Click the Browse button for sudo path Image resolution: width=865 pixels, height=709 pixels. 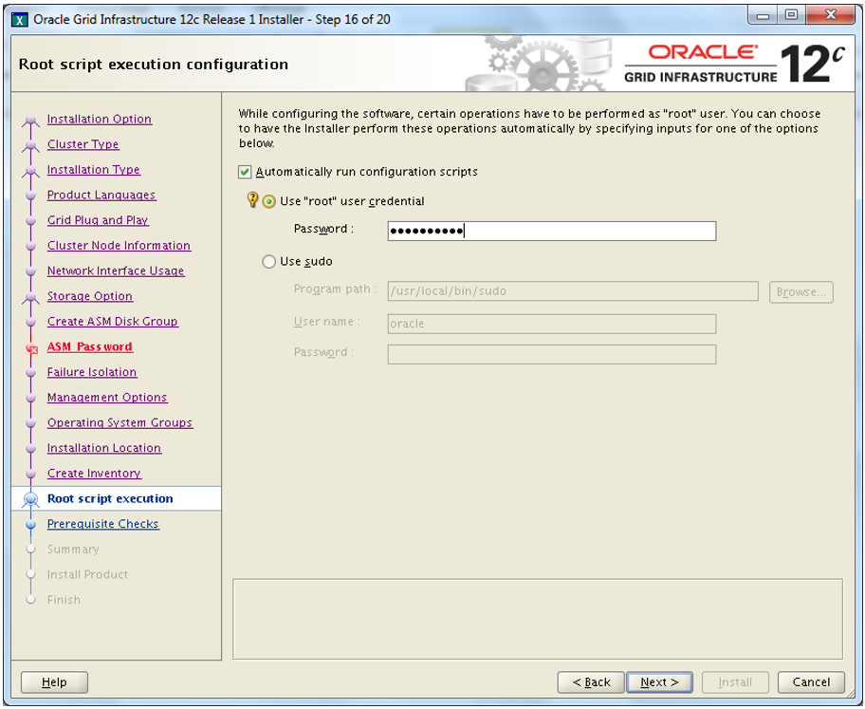click(x=801, y=292)
